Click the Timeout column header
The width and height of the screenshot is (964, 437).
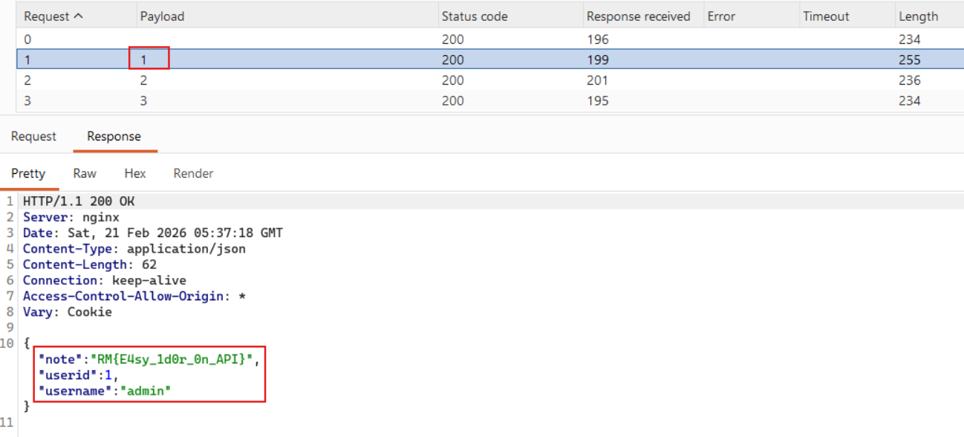tap(826, 16)
